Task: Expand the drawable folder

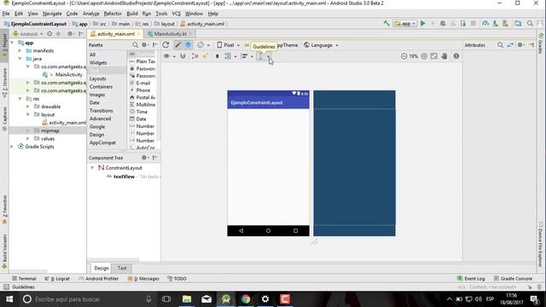Action: click(28, 107)
